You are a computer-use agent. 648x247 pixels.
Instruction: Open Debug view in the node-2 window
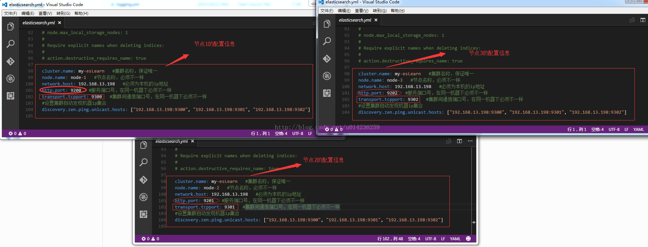[x=143, y=197]
